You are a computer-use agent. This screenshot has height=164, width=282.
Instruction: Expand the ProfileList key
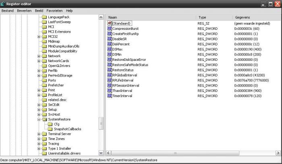(x=39, y=95)
